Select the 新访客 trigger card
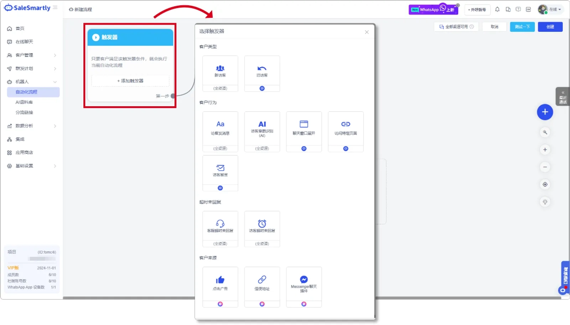The height and width of the screenshot is (325, 570). tap(220, 73)
